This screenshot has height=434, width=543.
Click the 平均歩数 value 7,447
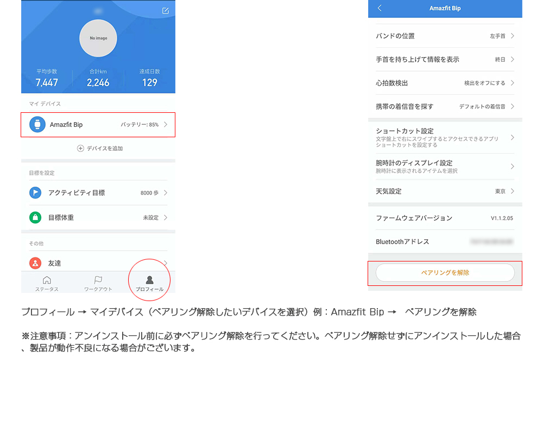[x=47, y=82]
